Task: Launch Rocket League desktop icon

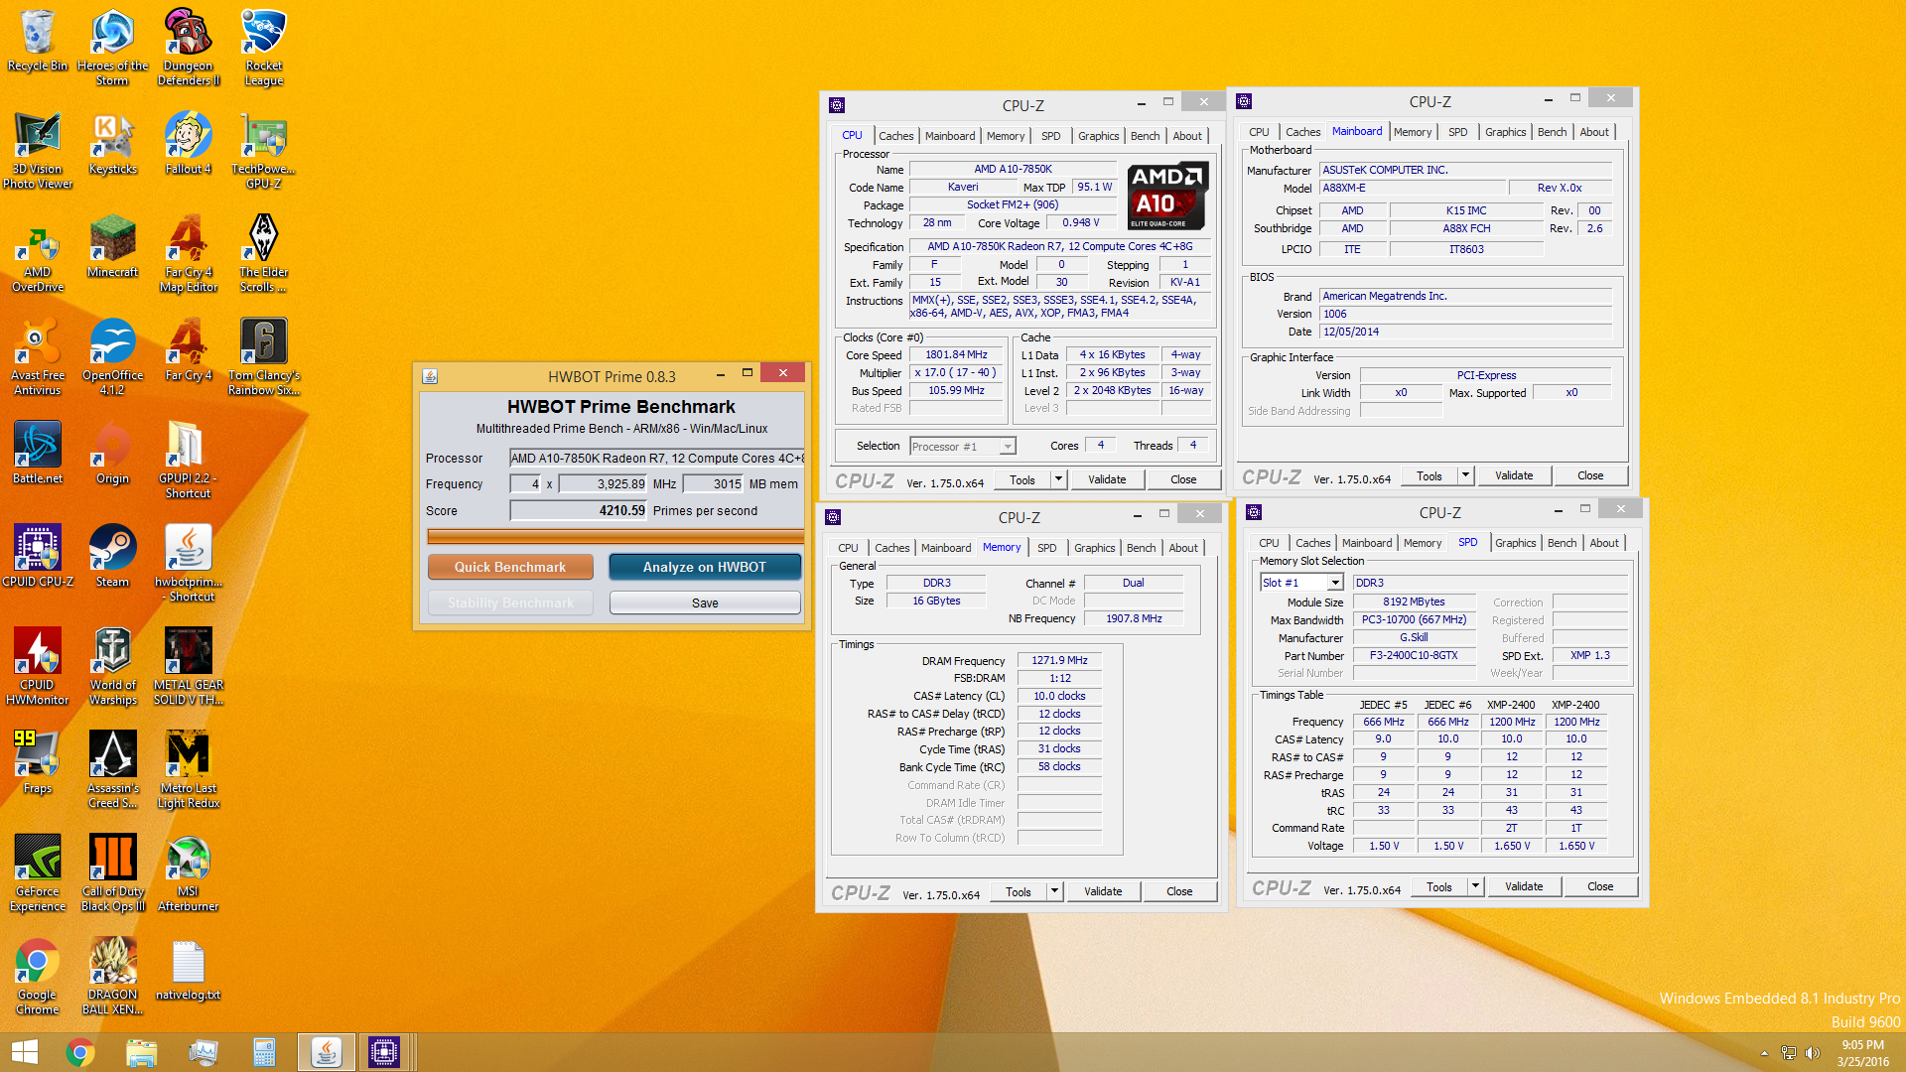Action: [264, 48]
